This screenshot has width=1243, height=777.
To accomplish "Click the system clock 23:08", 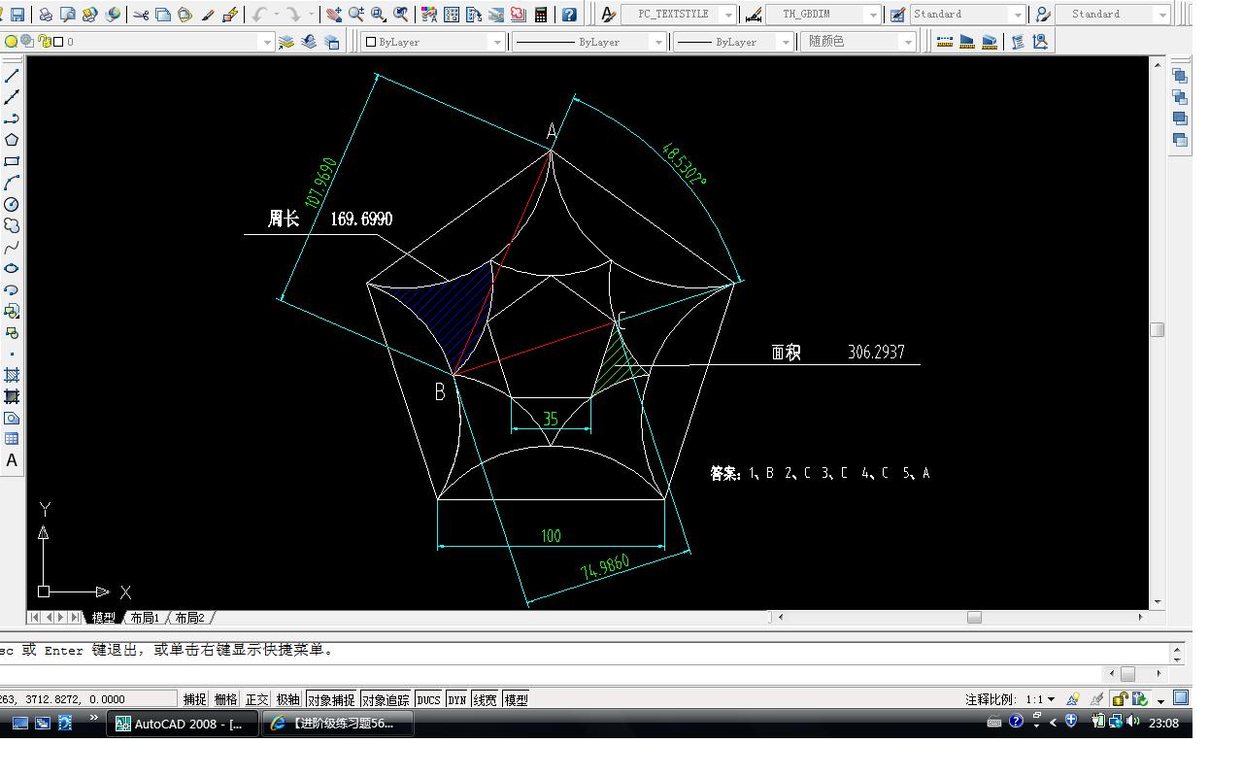I will coord(1163,723).
